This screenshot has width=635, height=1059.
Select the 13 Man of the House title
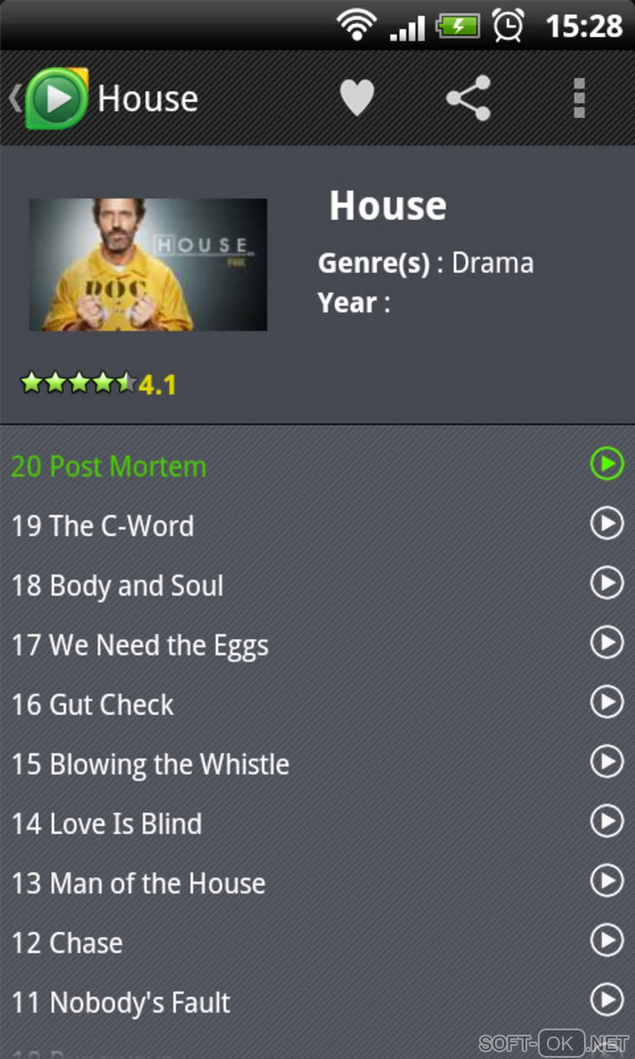point(138,884)
